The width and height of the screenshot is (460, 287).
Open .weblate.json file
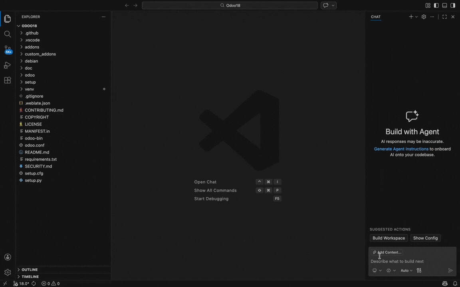(63, 103)
